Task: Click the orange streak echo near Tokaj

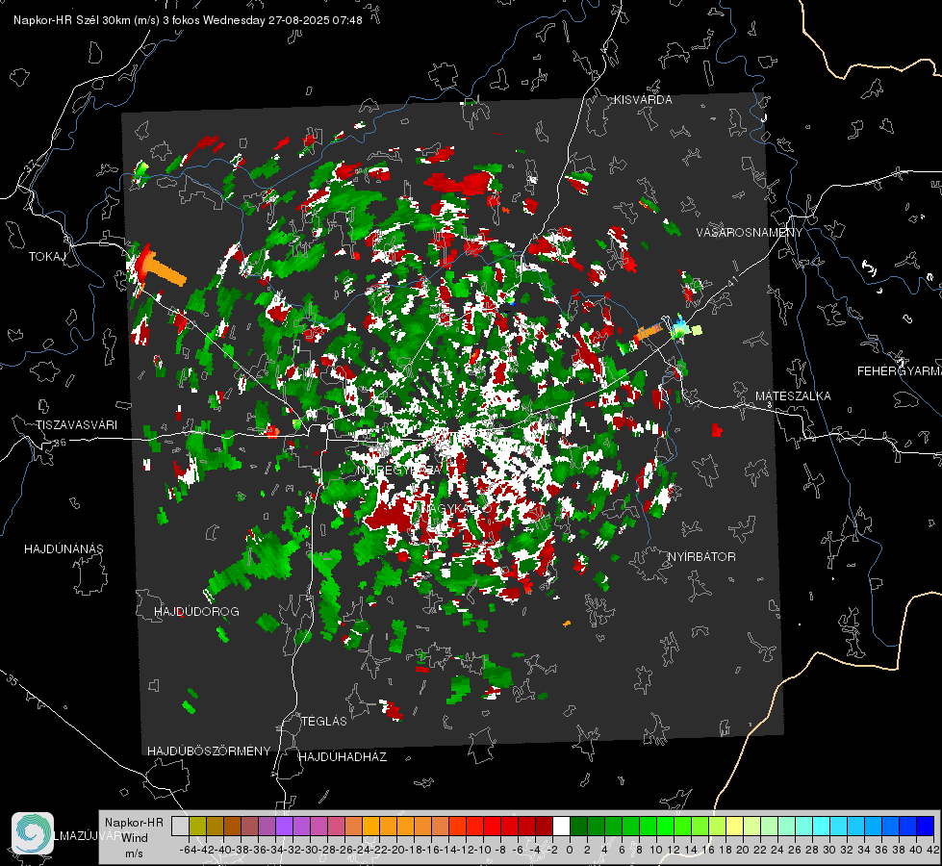Action: (165, 269)
